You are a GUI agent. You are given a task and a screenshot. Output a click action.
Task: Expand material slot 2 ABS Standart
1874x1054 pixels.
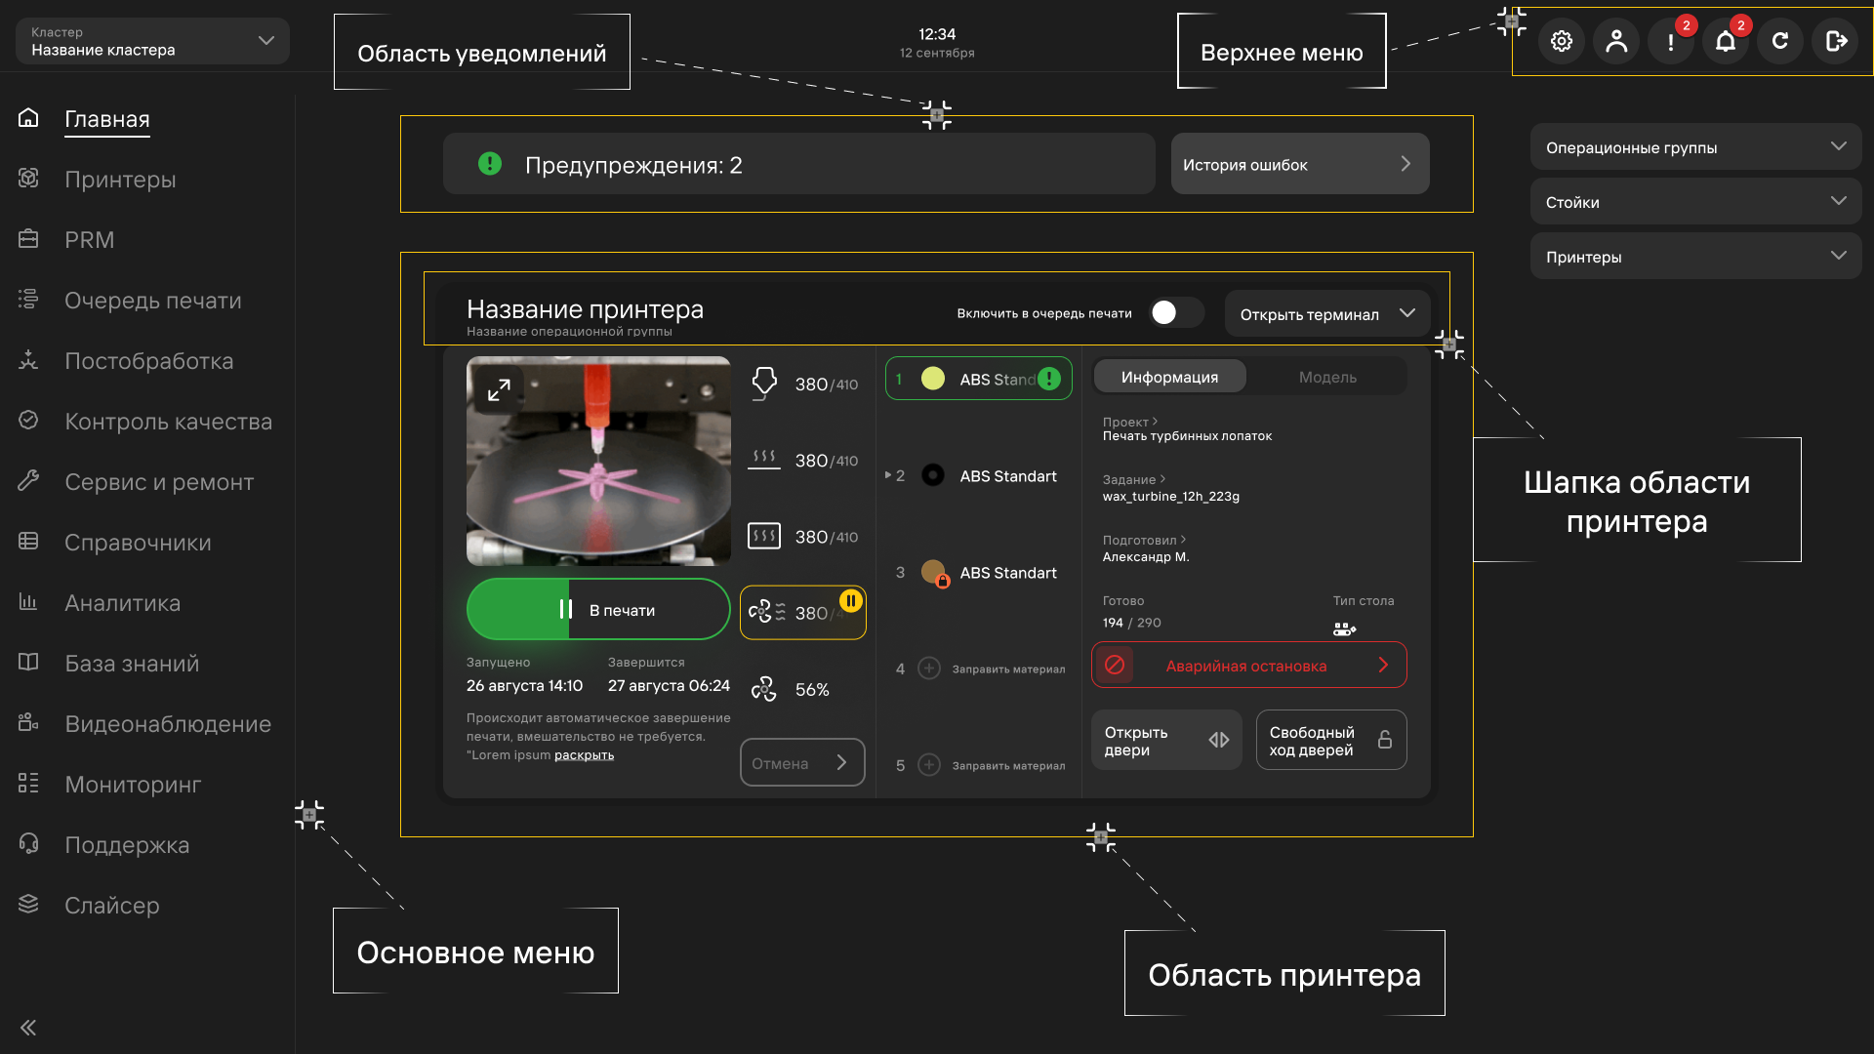click(888, 475)
